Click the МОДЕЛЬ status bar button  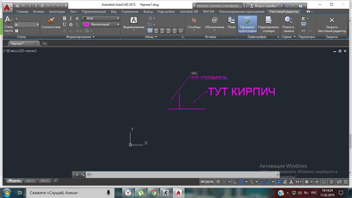(x=207, y=182)
